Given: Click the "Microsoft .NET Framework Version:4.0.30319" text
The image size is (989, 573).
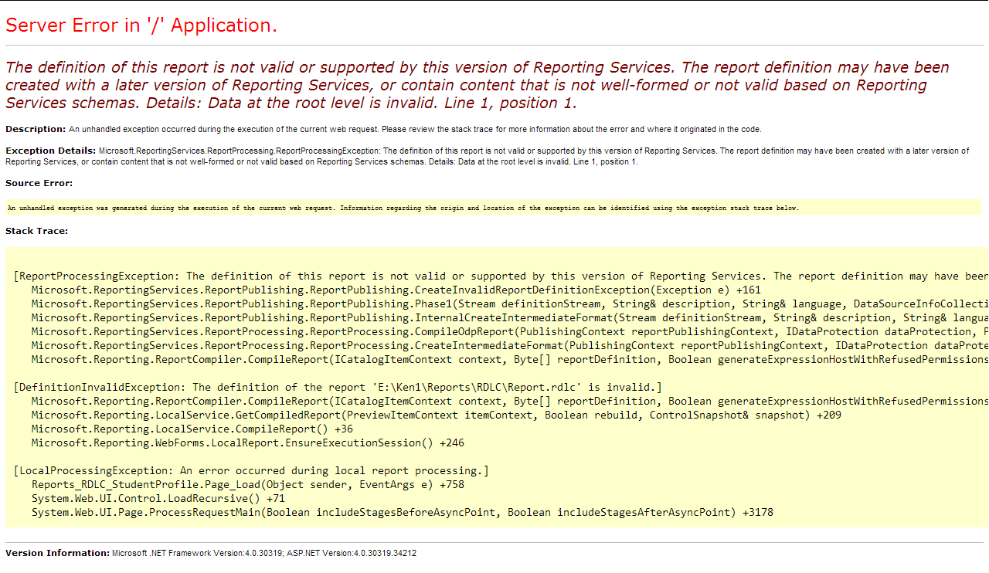Looking at the screenshot, I should (x=199, y=553).
